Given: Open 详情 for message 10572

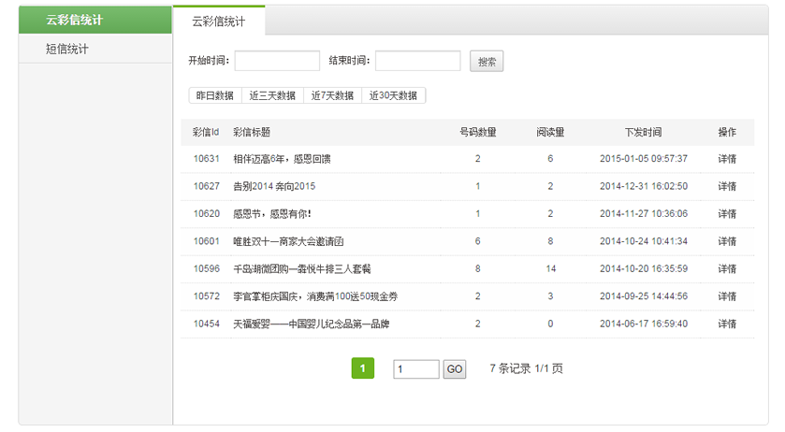Looking at the screenshot, I should [727, 296].
